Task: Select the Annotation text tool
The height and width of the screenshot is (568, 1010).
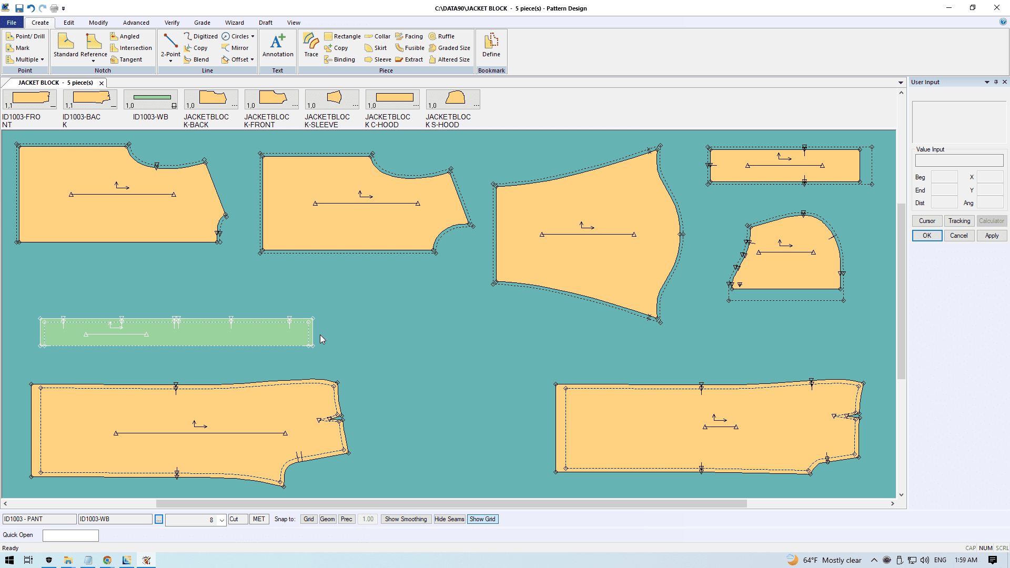Action: click(x=278, y=45)
